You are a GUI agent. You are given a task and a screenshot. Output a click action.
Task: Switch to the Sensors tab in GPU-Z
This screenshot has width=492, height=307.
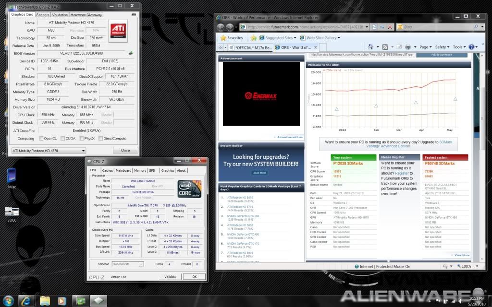pos(43,15)
